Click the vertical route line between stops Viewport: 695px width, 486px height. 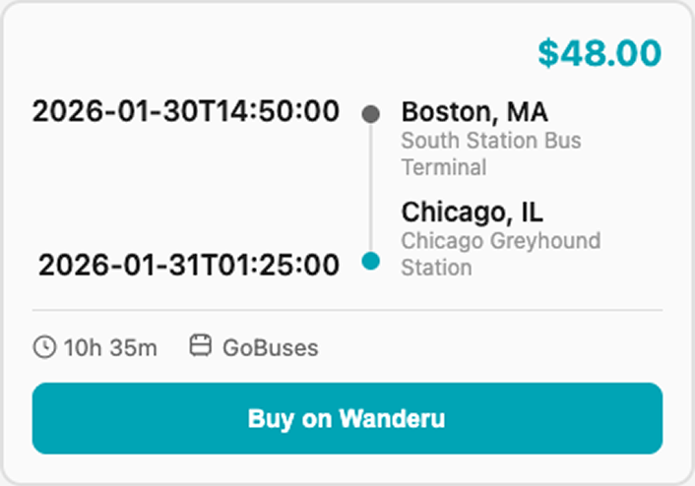pos(370,187)
